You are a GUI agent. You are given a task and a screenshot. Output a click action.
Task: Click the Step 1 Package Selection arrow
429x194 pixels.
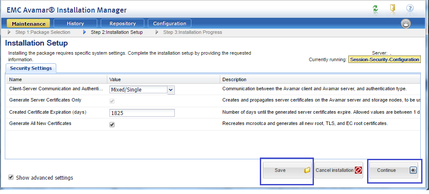tap(10, 32)
